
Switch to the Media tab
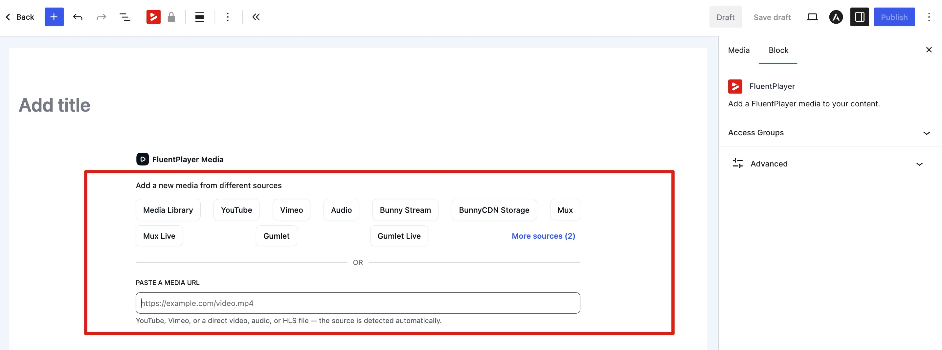click(x=739, y=50)
